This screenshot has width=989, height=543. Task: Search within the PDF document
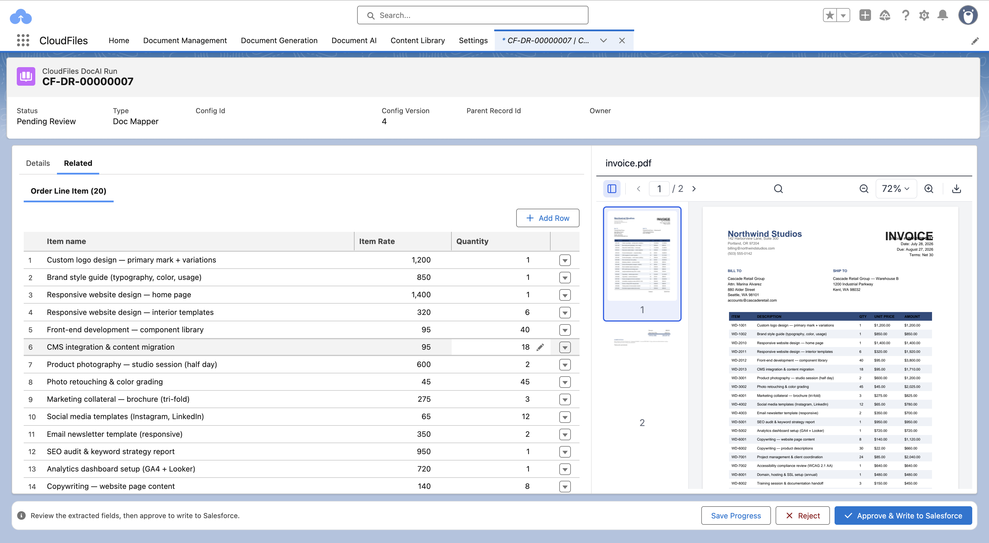point(778,189)
